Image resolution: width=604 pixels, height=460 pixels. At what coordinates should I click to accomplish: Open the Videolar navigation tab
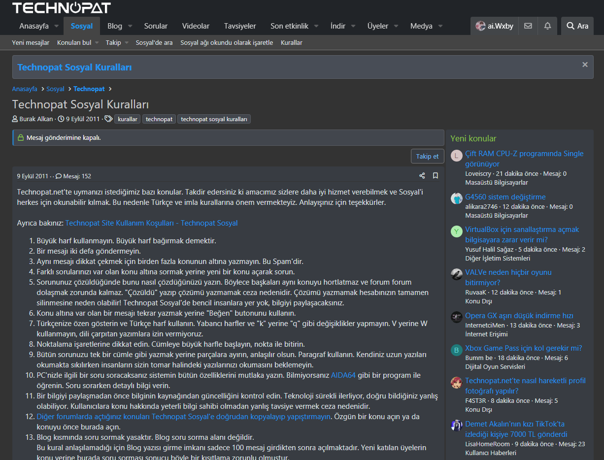196,26
